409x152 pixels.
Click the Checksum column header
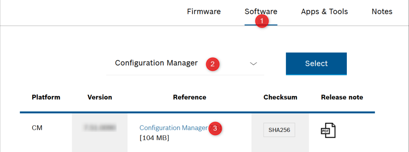280,97
